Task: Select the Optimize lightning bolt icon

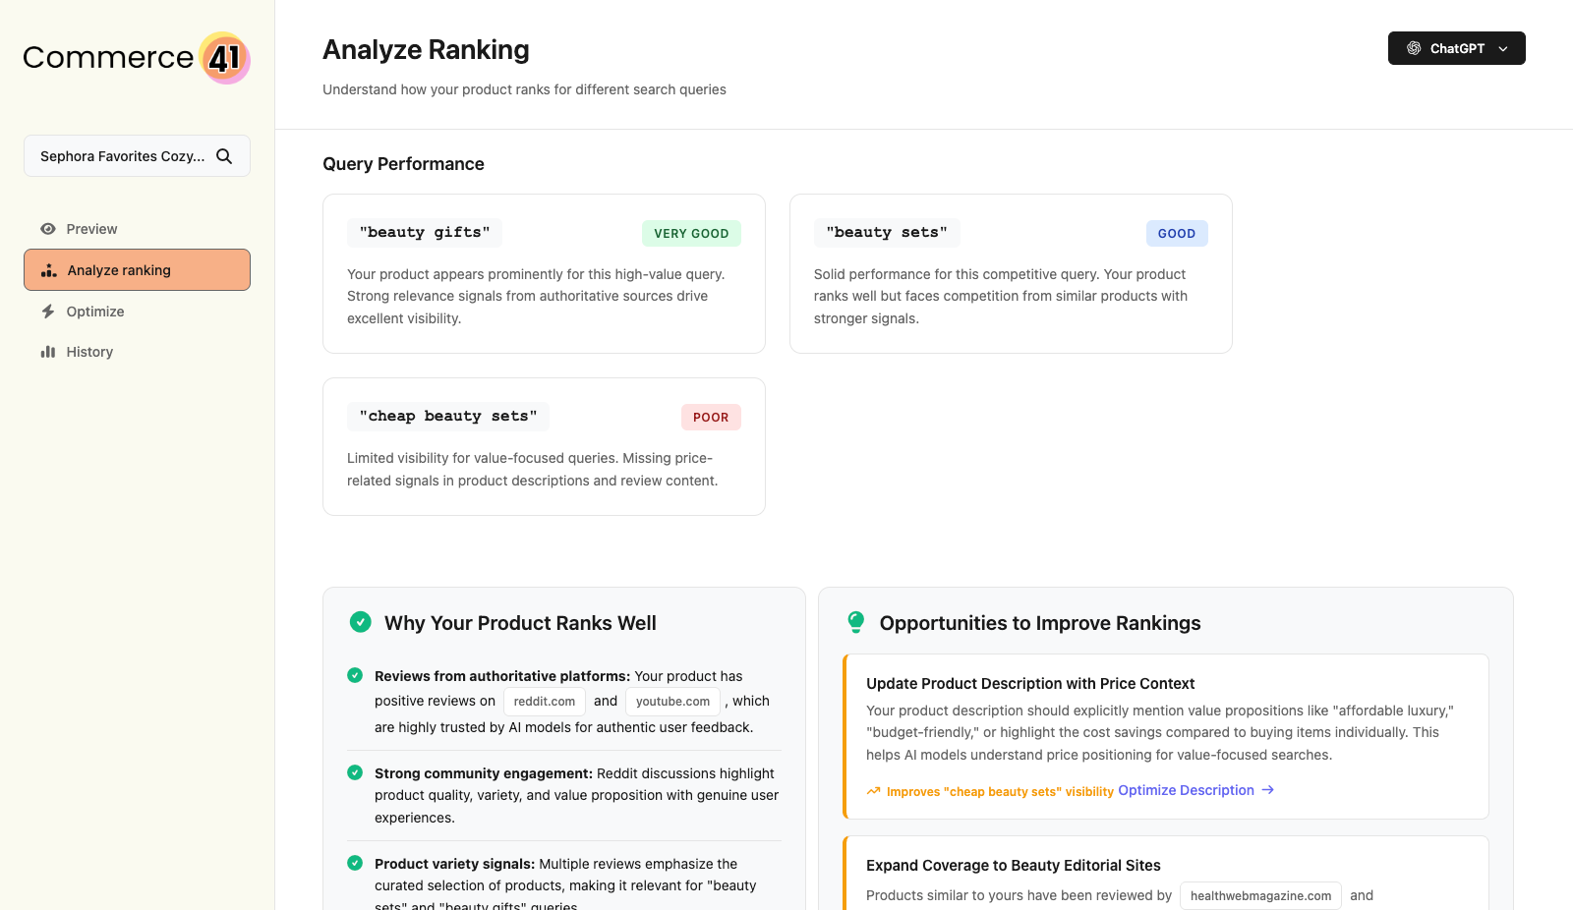Action: pos(47,312)
